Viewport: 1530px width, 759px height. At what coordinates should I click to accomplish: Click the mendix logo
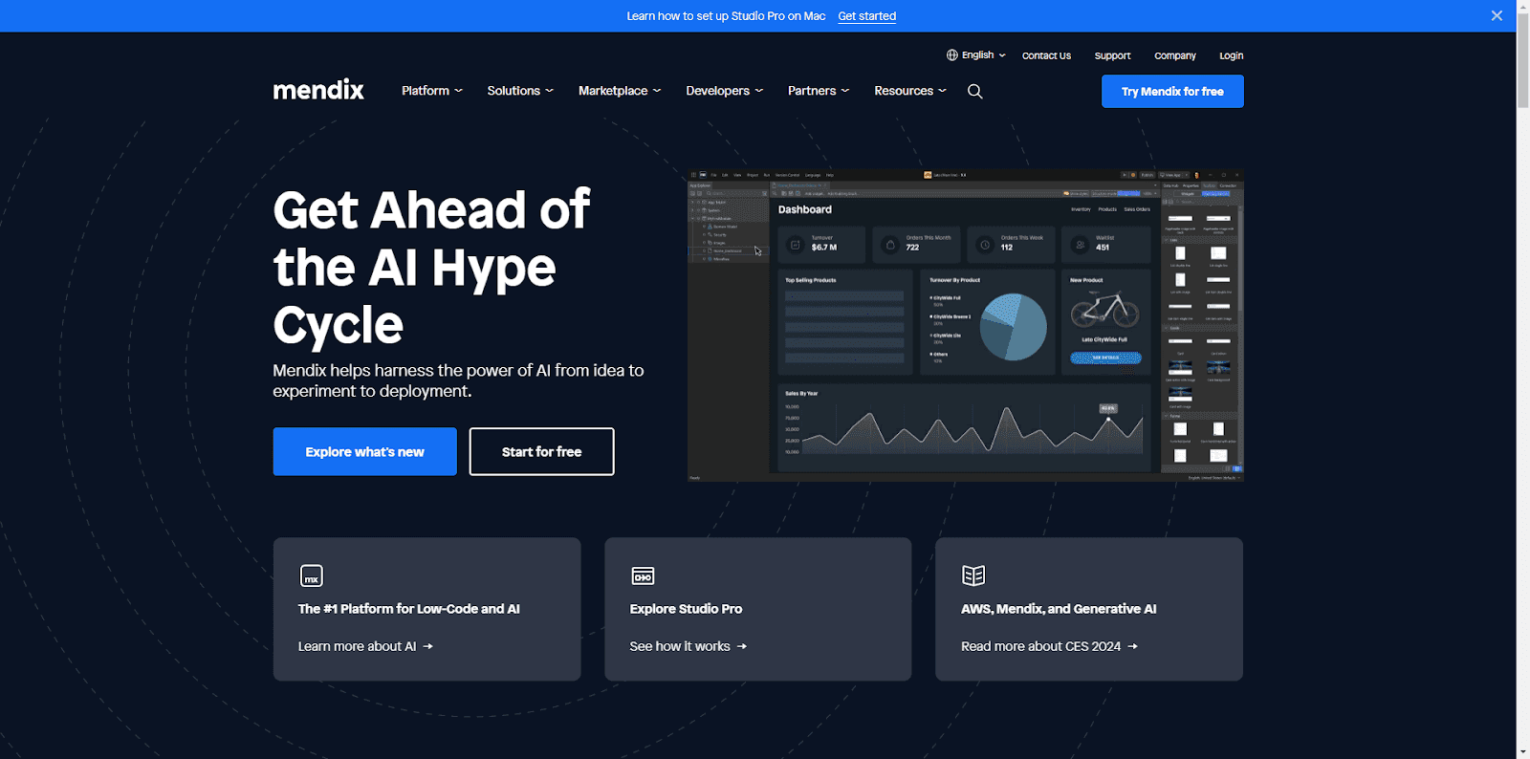[x=318, y=91]
